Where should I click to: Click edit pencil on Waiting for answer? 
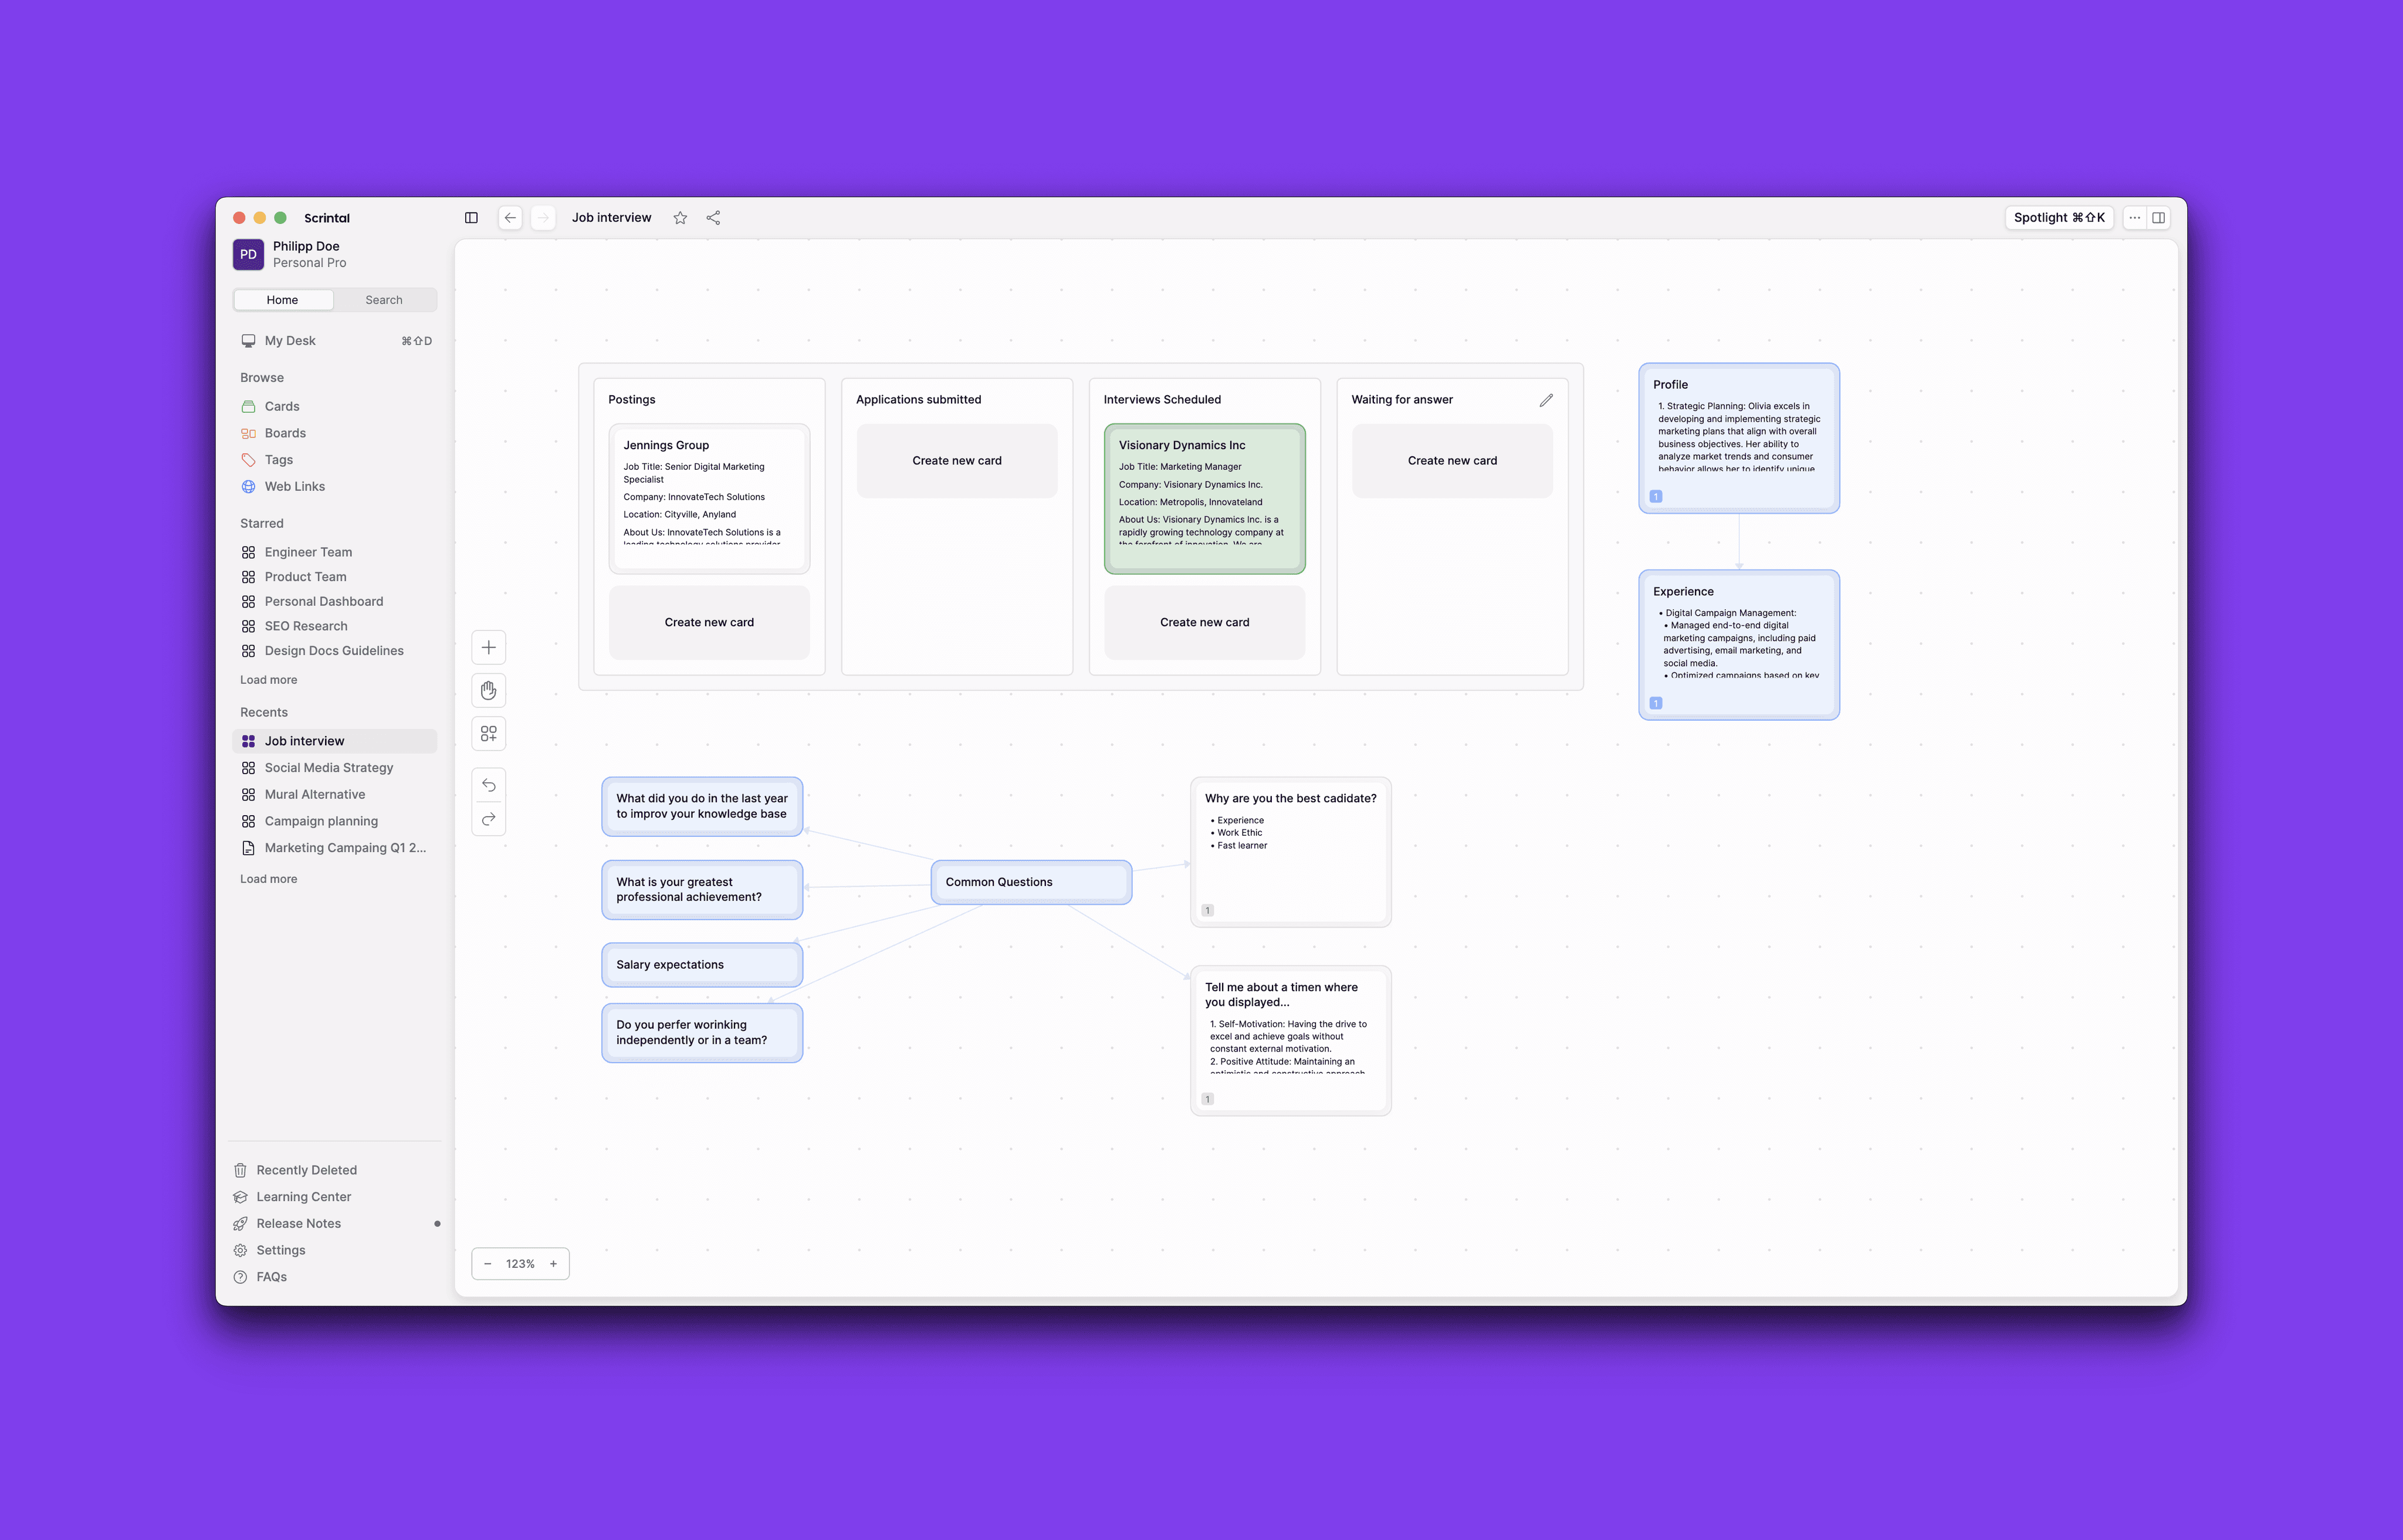tap(1546, 400)
